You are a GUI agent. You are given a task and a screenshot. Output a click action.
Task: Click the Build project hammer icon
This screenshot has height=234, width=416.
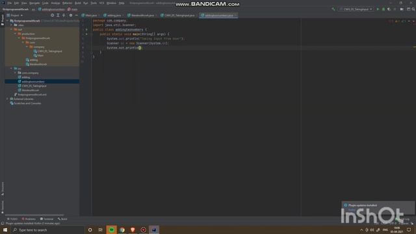tap(333, 9)
